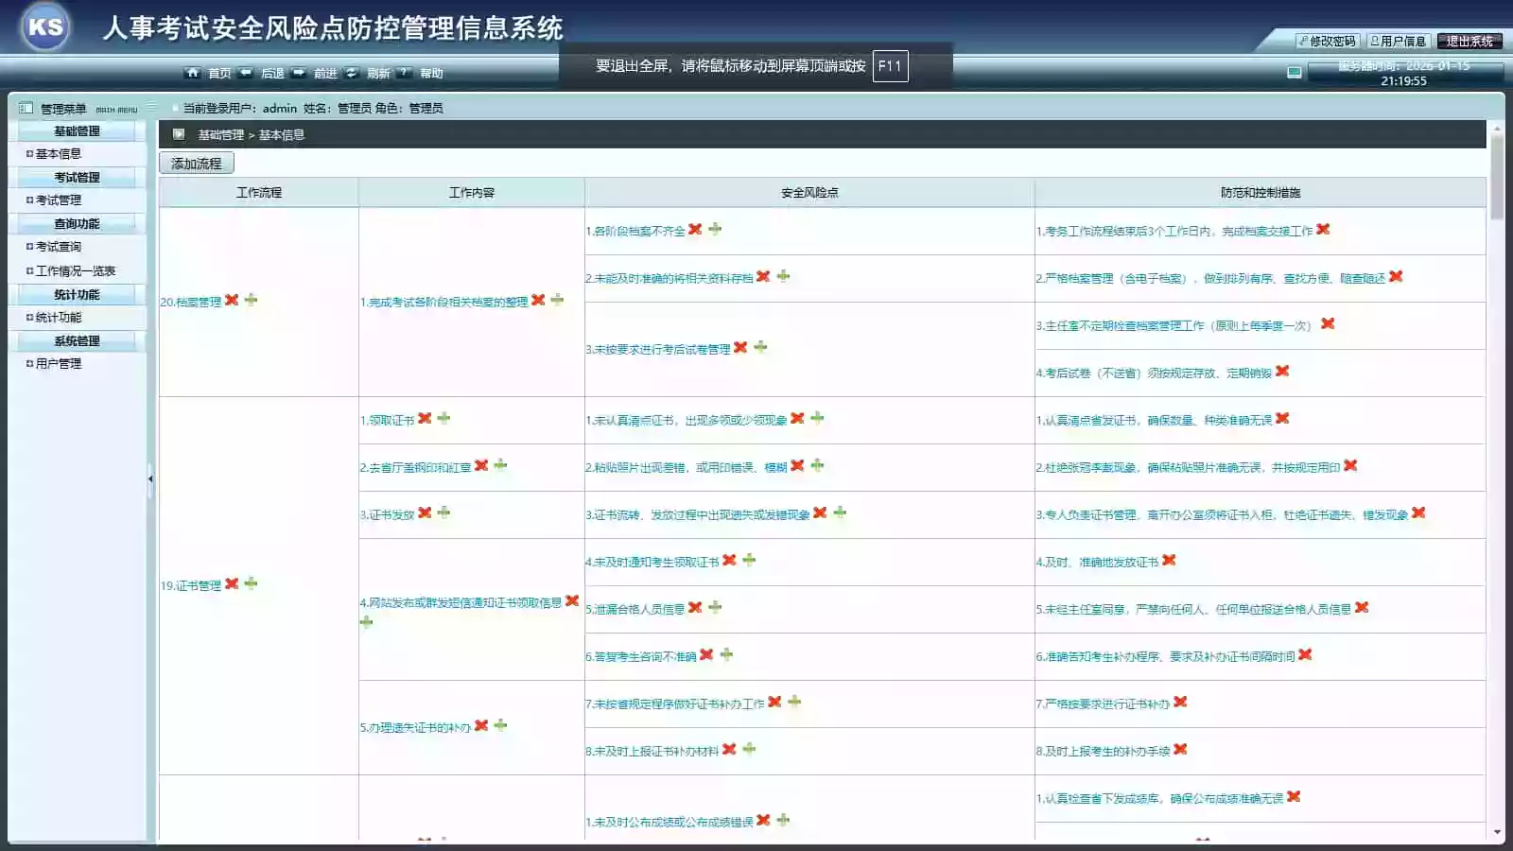The image size is (1513, 851).
Task: Click the 退出系统 button
Action: (x=1469, y=41)
